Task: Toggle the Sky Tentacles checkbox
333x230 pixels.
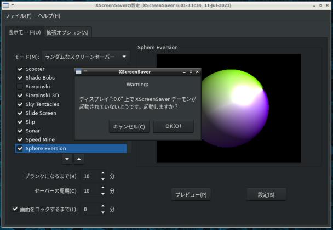Action: point(20,104)
